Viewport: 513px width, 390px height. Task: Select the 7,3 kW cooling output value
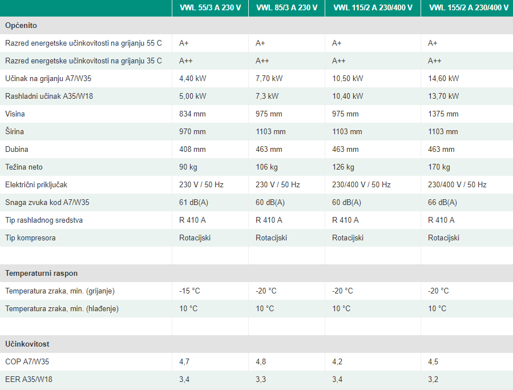(267, 97)
